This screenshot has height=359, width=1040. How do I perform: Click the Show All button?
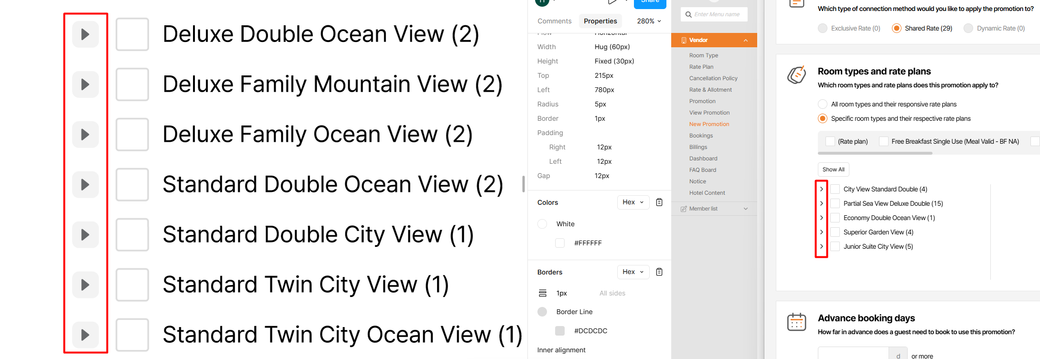(x=834, y=169)
